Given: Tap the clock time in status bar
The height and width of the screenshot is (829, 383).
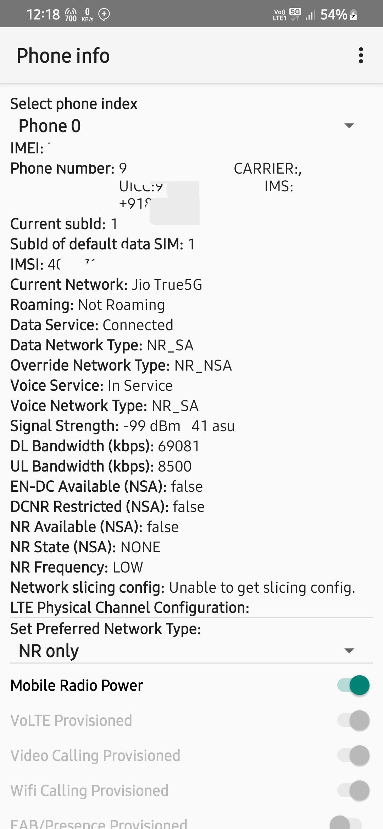Looking at the screenshot, I should (x=43, y=15).
